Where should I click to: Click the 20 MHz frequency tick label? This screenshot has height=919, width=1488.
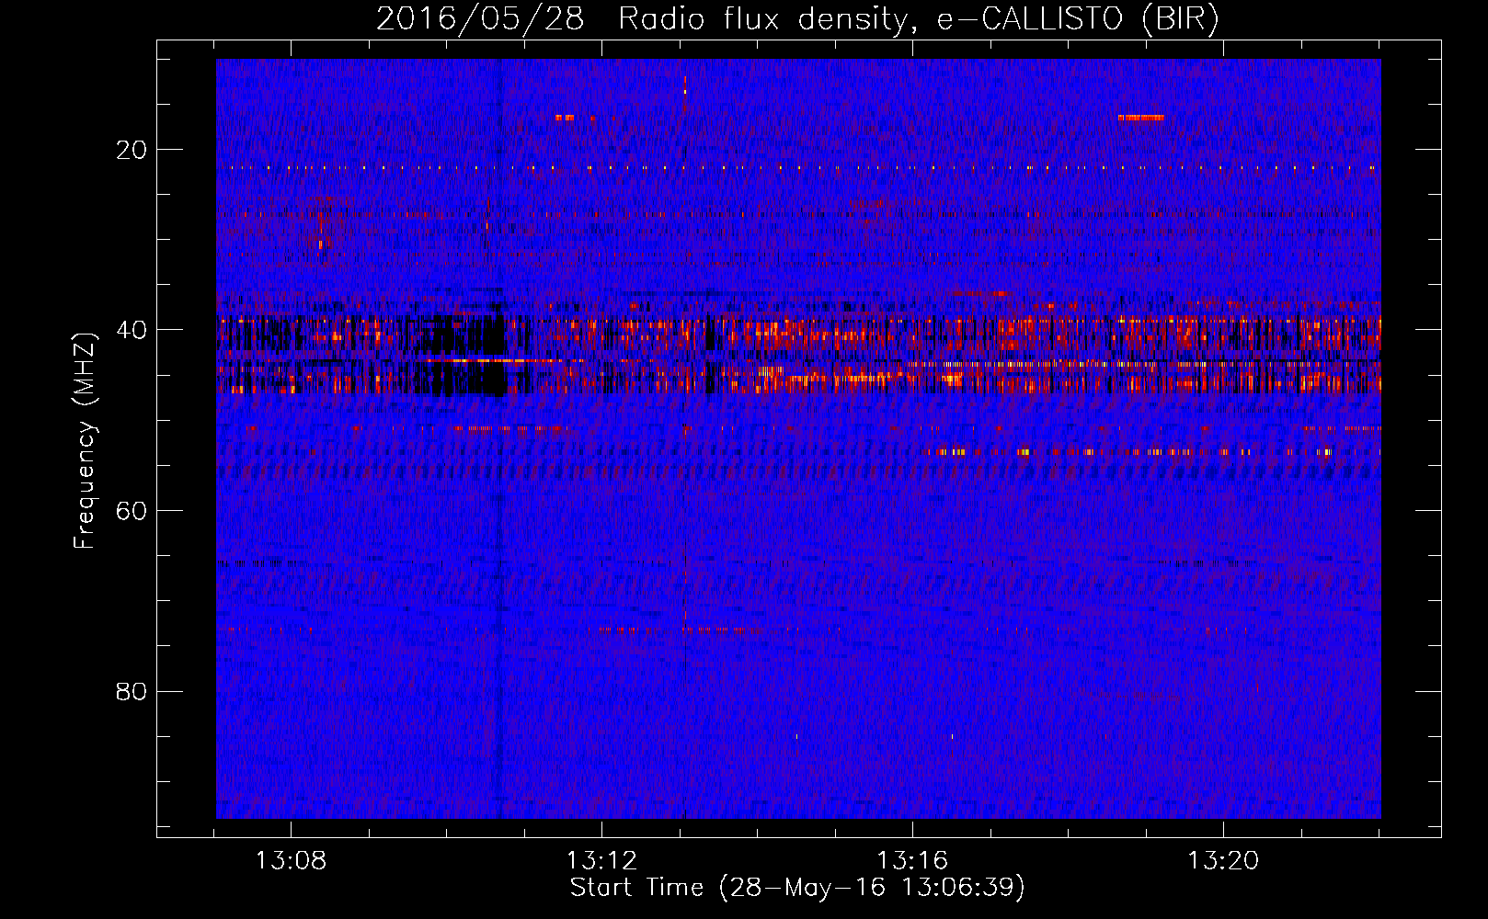tap(132, 150)
